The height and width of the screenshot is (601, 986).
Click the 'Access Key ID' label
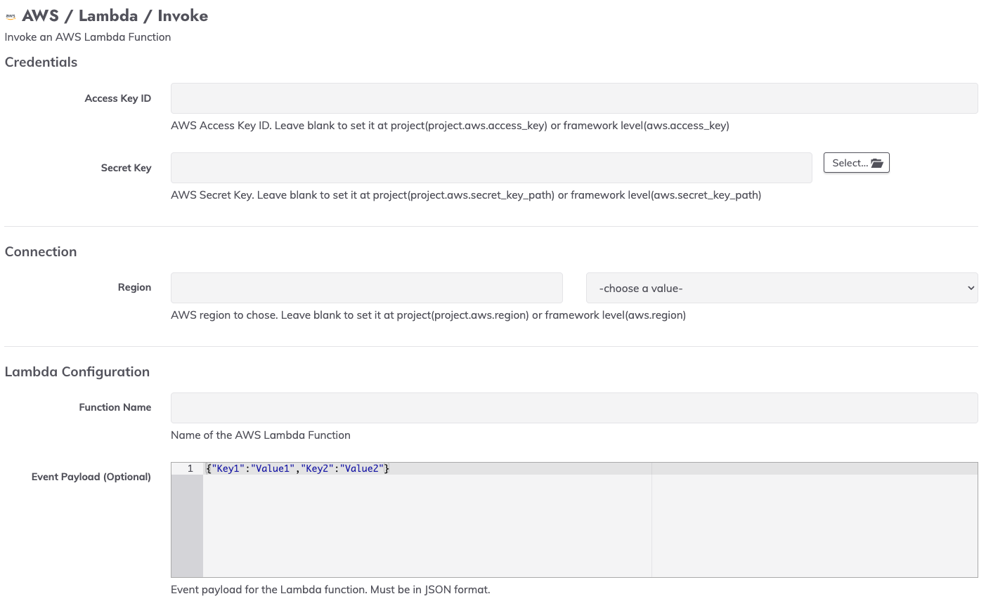click(118, 98)
